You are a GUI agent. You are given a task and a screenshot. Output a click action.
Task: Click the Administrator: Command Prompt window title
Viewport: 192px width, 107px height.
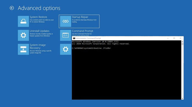[x=88, y=38]
